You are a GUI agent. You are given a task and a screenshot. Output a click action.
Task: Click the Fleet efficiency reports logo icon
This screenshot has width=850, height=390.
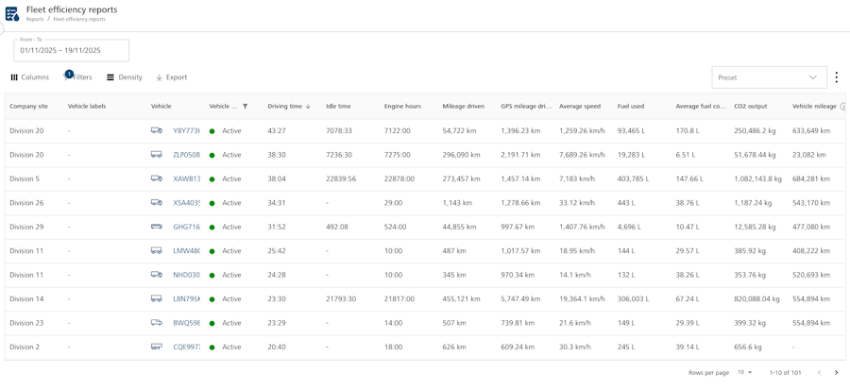click(x=12, y=14)
